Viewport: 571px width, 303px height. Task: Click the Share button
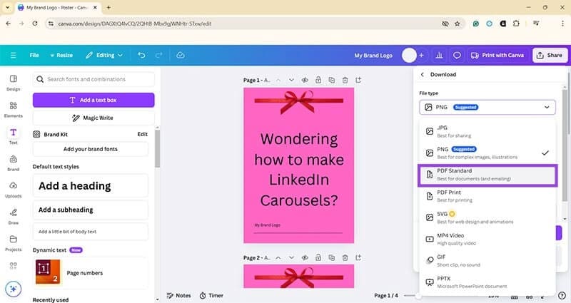tap(550, 56)
